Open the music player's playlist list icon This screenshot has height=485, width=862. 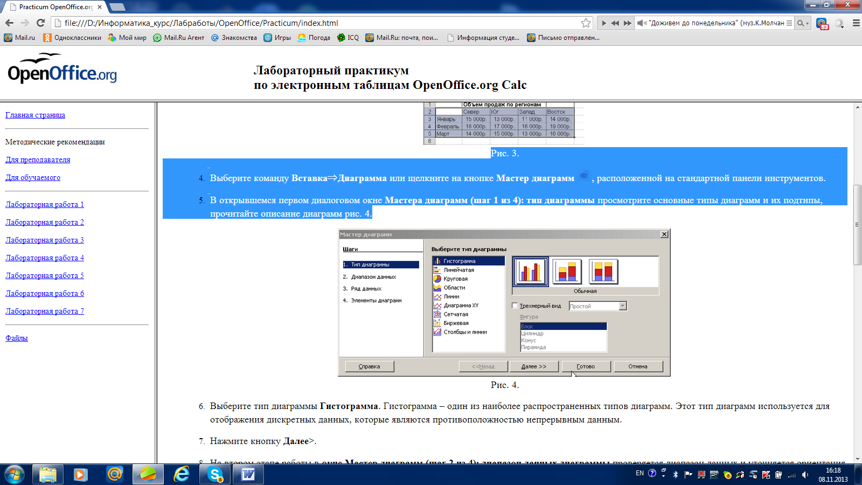(789, 23)
